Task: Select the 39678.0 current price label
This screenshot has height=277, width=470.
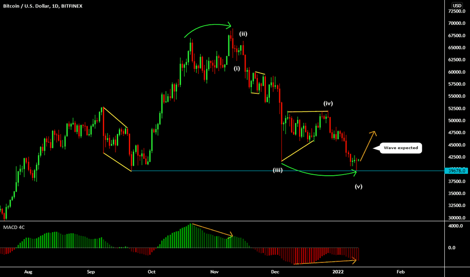Action: tap(457, 171)
